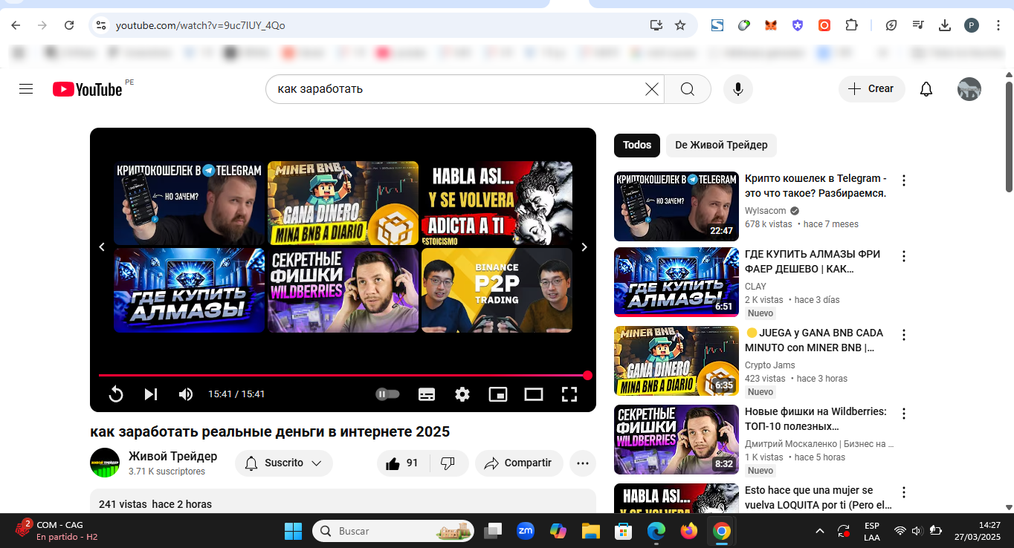
Task: Skip to the next video in player
Action: tap(151, 394)
